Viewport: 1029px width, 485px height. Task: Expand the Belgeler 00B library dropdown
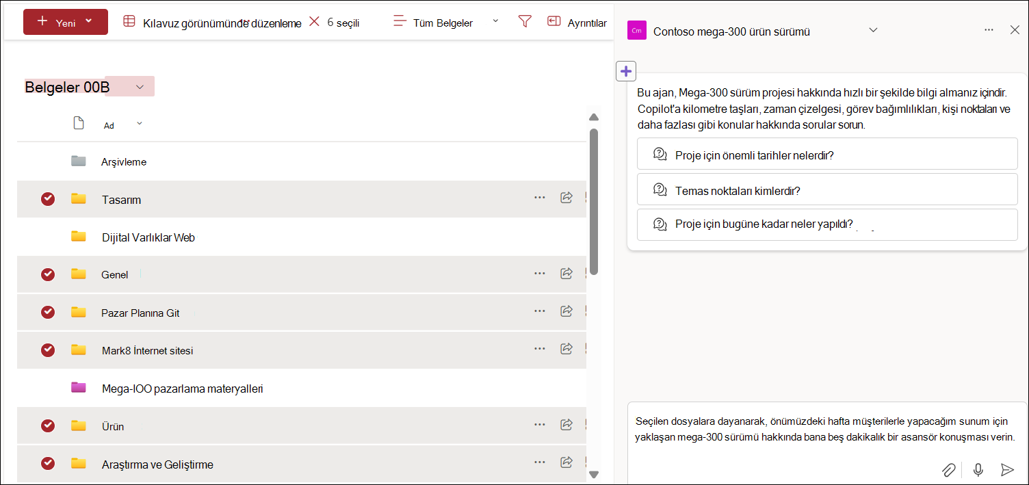pos(140,87)
